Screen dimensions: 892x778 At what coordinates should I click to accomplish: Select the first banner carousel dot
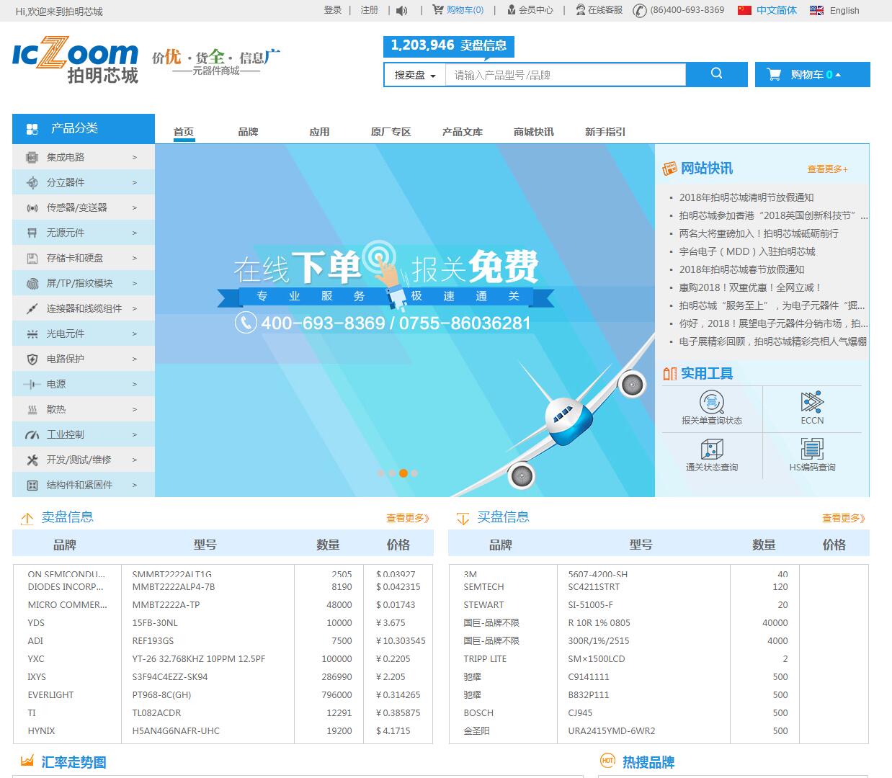tap(380, 473)
